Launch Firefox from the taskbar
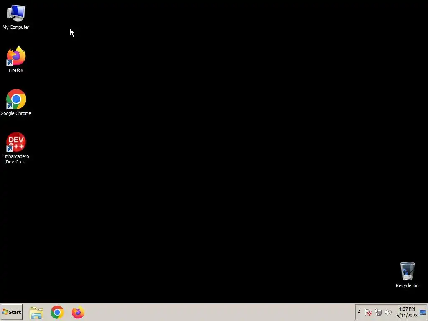Screen dimensions: 428x321 click(78, 312)
